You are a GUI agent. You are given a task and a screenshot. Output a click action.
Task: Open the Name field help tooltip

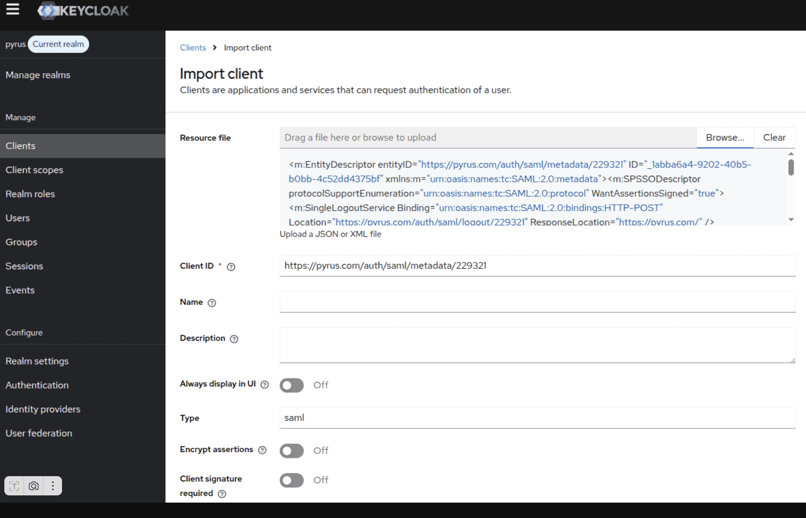click(212, 303)
